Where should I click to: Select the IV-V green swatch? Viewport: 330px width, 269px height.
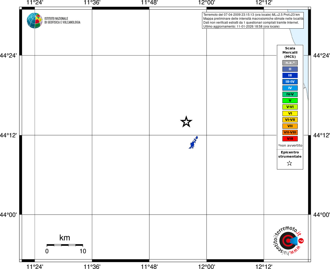click(290, 94)
